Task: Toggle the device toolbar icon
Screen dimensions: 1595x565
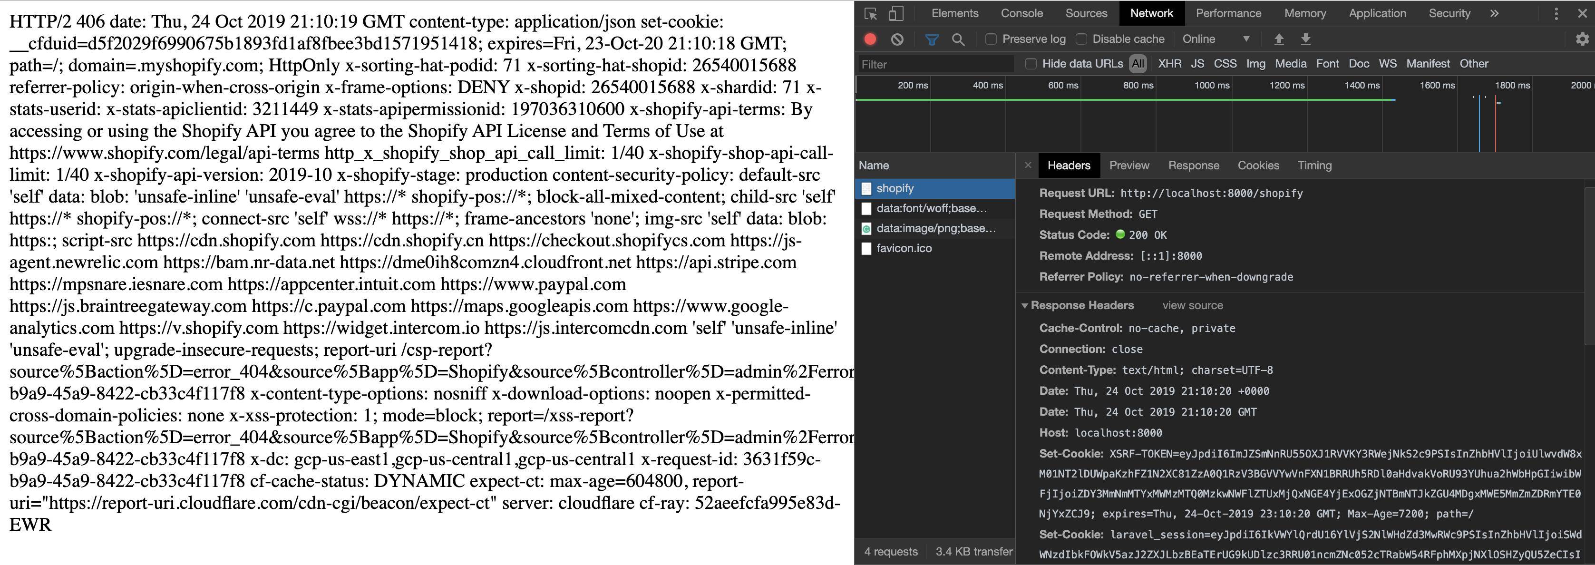Action: click(896, 14)
